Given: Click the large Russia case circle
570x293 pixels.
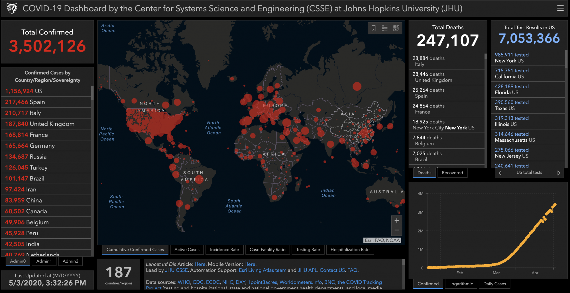Looking at the screenshot, I should [x=357, y=86].
